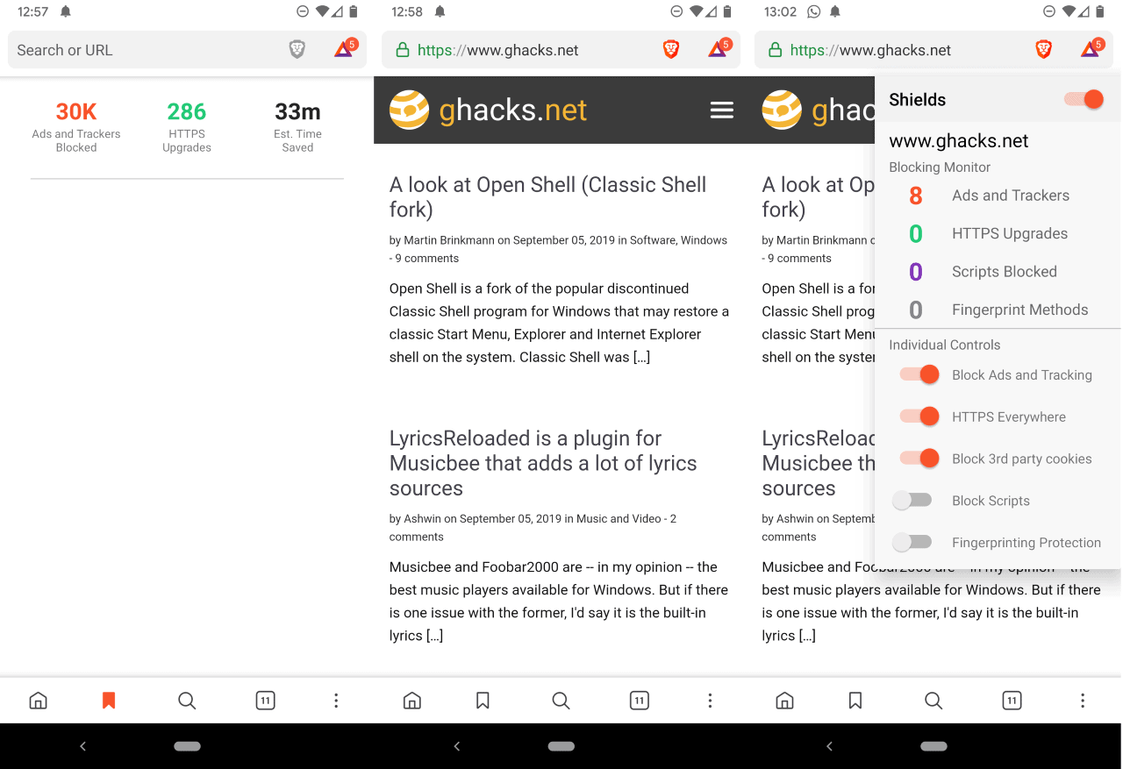
Task: Tap Brave Rewards triangle icon in left screenshot
Action: pyautogui.click(x=346, y=48)
